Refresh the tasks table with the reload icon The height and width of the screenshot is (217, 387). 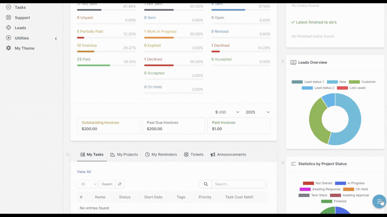pos(120,184)
